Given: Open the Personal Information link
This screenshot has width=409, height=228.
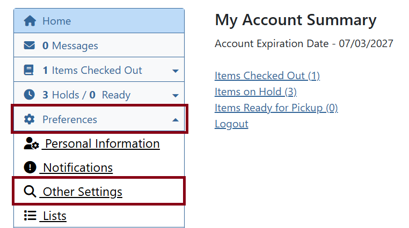Looking at the screenshot, I should point(102,144).
